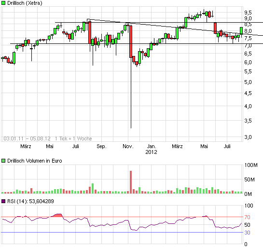
Task: Click the tall green volume bar in August 2011
Action: tap(93, 189)
